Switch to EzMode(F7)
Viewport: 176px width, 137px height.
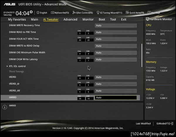pyautogui.click(x=163, y=124)
